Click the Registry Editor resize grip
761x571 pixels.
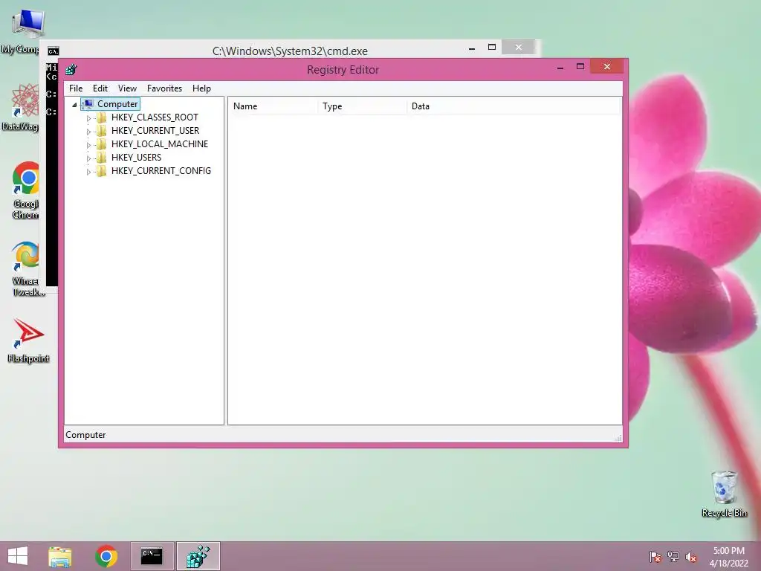[618, 437]
